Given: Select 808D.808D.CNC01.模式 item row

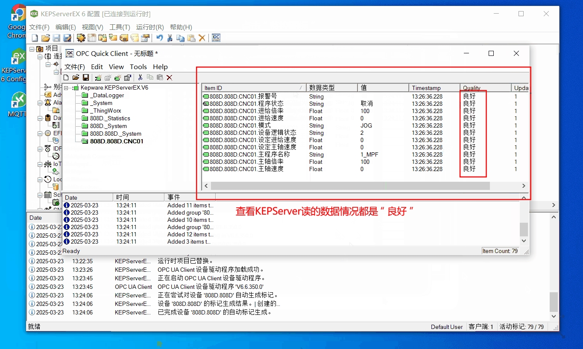Looking at the screenshot, I should pos(365,125).
